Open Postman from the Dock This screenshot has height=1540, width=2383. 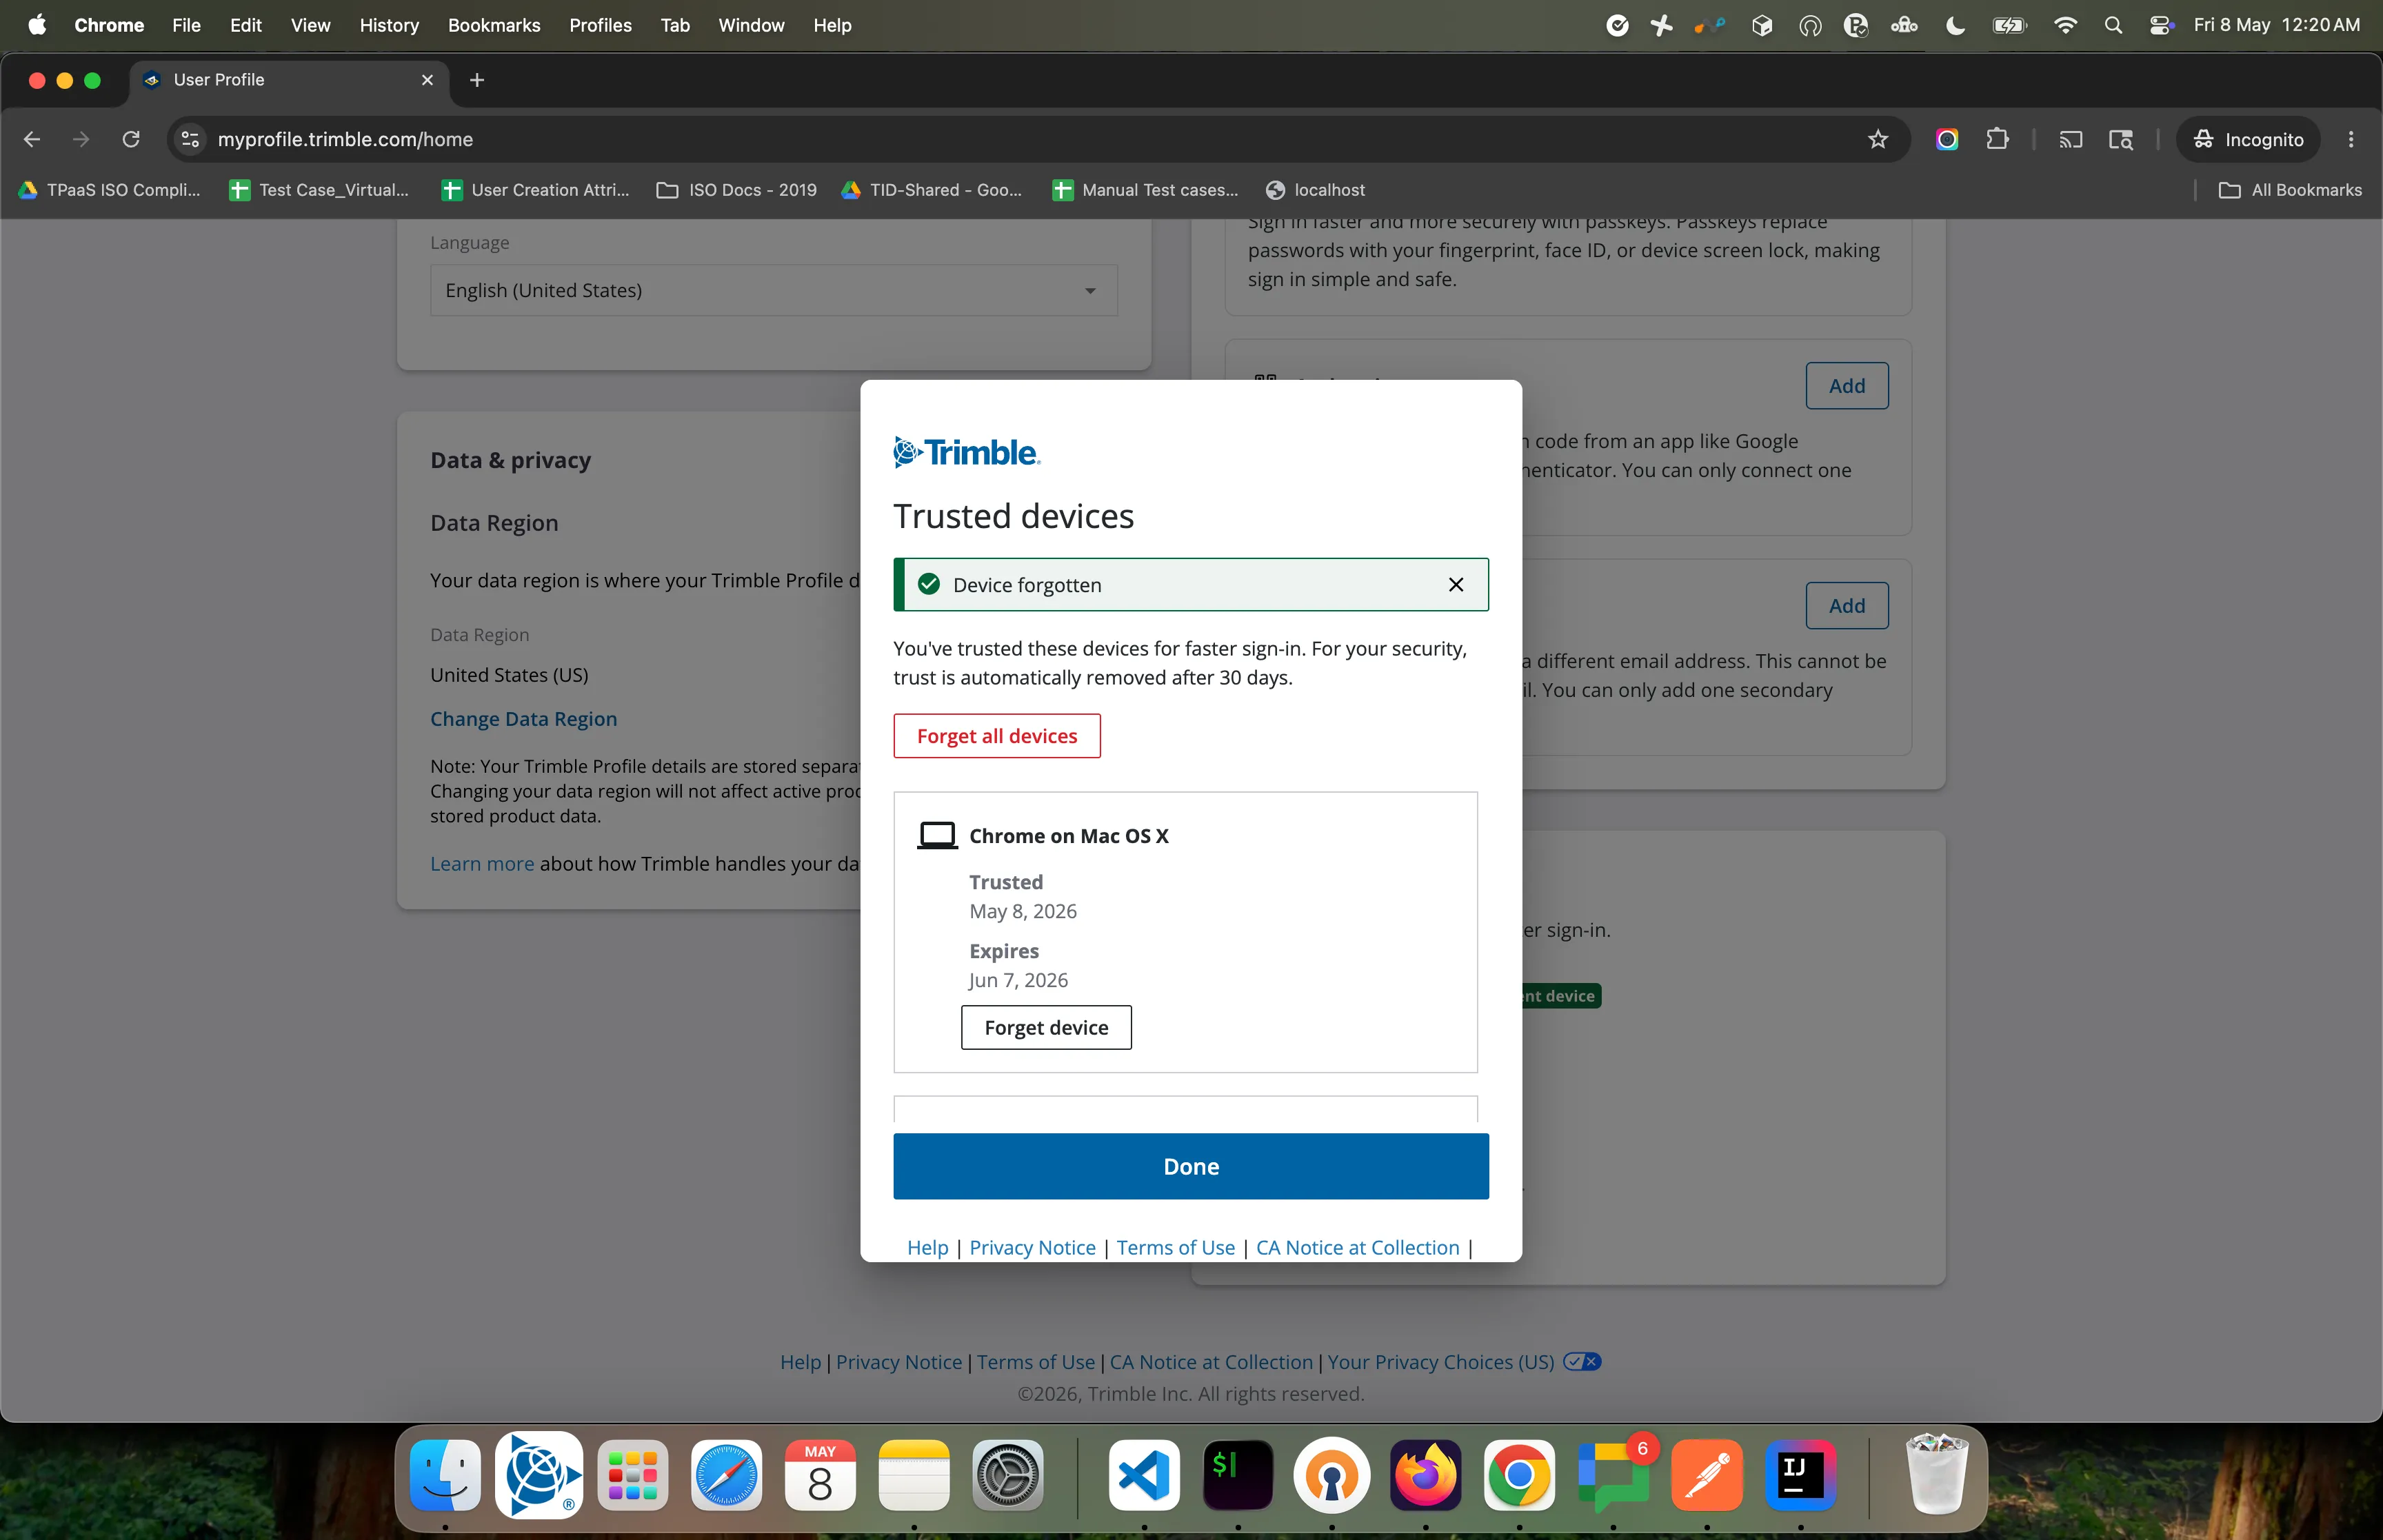click(1706, 1475)
